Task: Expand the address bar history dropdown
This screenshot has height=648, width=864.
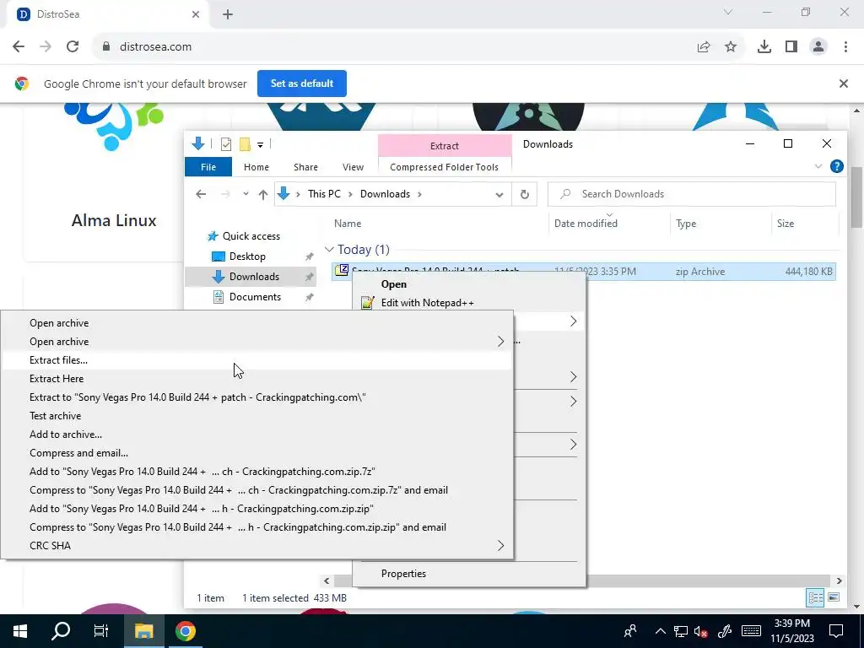Action: pyautogui.click(x=499, y=195)
